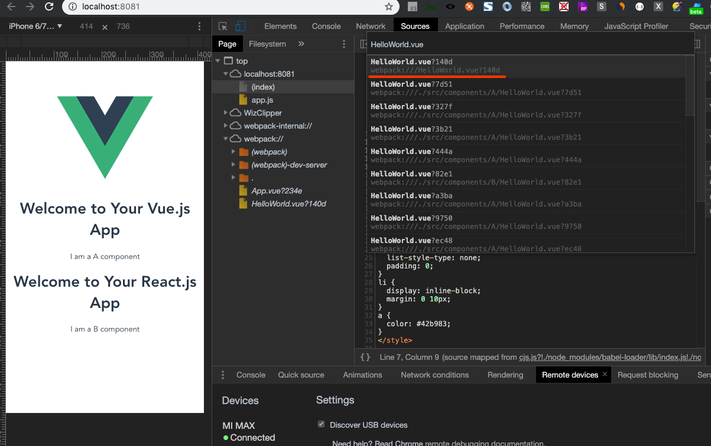This screenshot has height=446, width=711.
Task: Open the ES extension icon
Action: coord(413,7)
